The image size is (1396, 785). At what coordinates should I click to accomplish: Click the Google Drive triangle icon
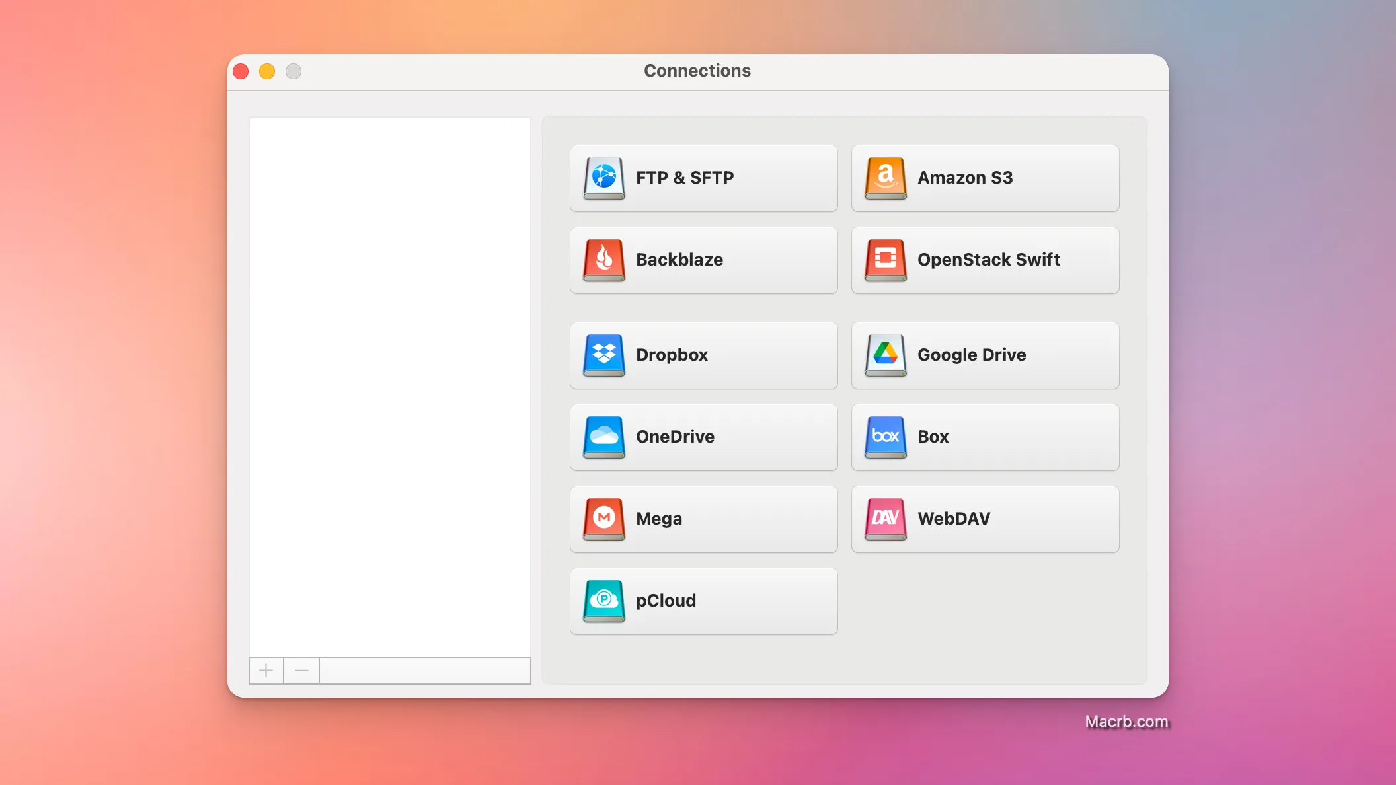(886, 355)
